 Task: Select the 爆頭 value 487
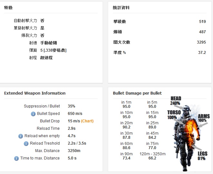[x=202, y=32]
